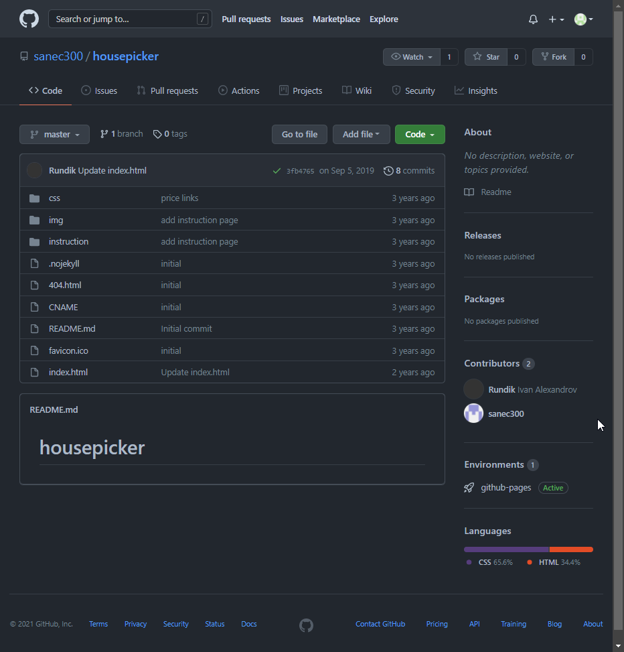The height and width of the screenshot is (652, 624).
Task: Open the instruction folder
Action: (x=68, y=242)
